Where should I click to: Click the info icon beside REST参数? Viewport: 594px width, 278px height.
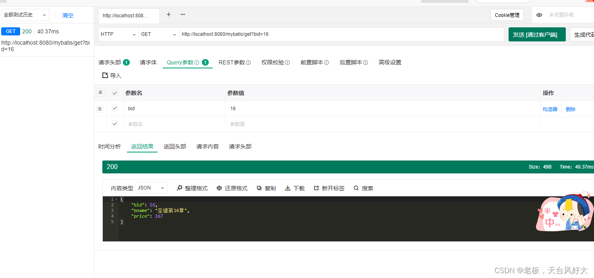tap(248, 63)
